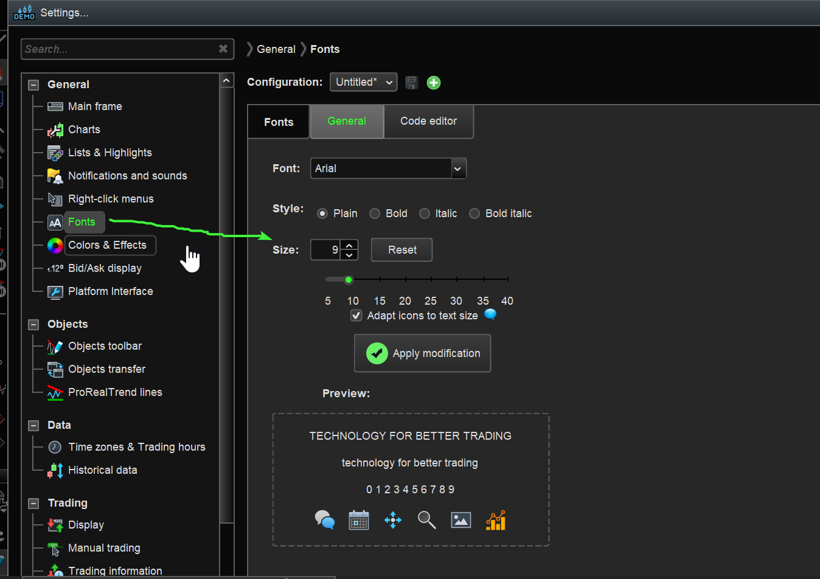Click General in the breadcrumb
Screen dimensions: 820x579
point(276,49)
